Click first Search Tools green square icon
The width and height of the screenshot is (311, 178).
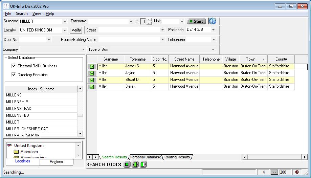(127, 164)
